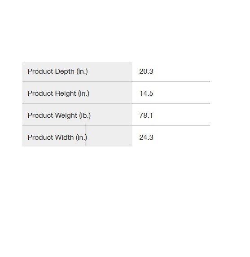Click the (in.) unit beside Depth

pos(82,71)
